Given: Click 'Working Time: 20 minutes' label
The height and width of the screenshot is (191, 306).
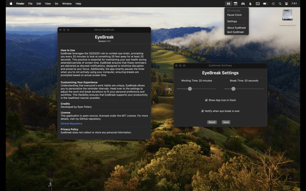Looking at the screenshot, I should tap(196, 80).
